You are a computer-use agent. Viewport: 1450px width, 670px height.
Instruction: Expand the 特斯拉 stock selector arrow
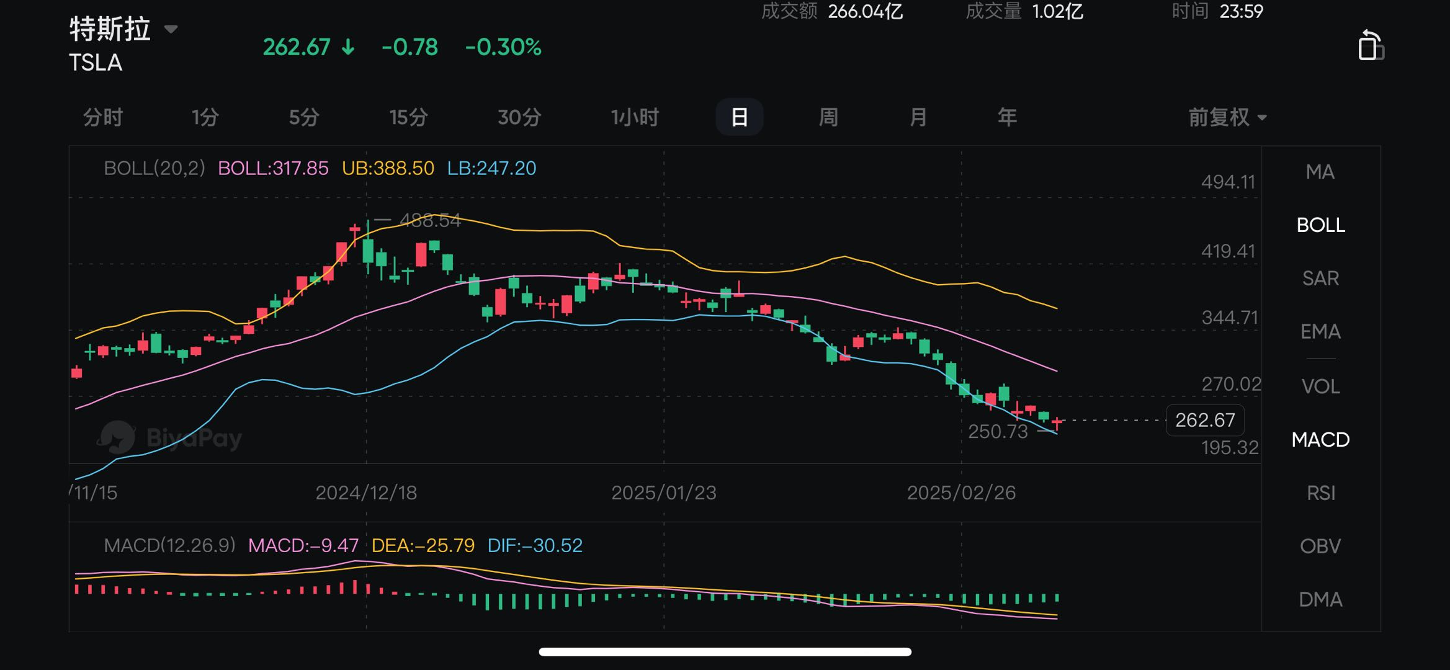[x=171, y=29]
